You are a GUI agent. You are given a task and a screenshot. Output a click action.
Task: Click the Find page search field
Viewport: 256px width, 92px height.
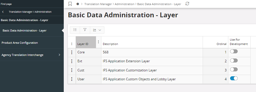click(x=32, y=4)
